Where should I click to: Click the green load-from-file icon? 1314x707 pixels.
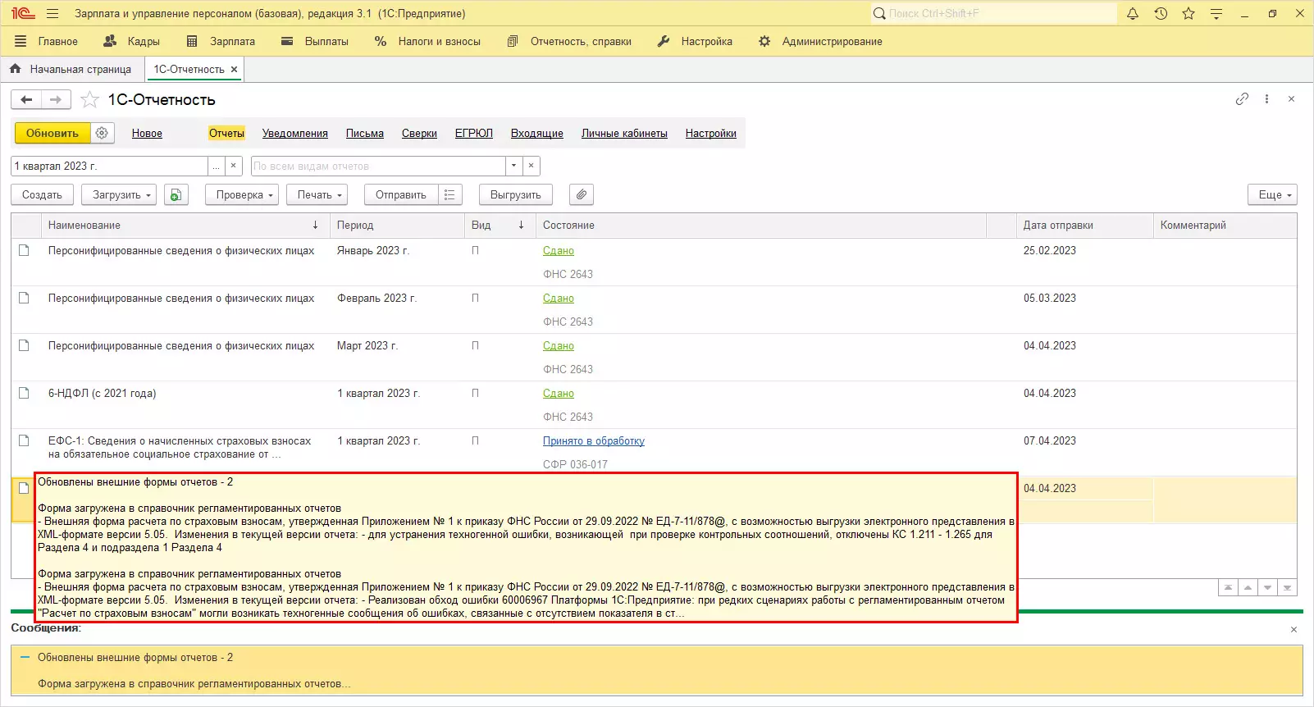(176, 195)
